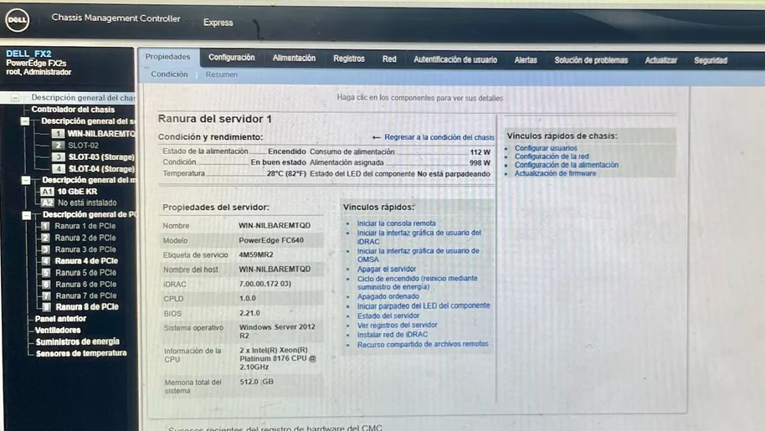Click icon 7 beside Ranura 7 de PCIe

pos(46,296)
